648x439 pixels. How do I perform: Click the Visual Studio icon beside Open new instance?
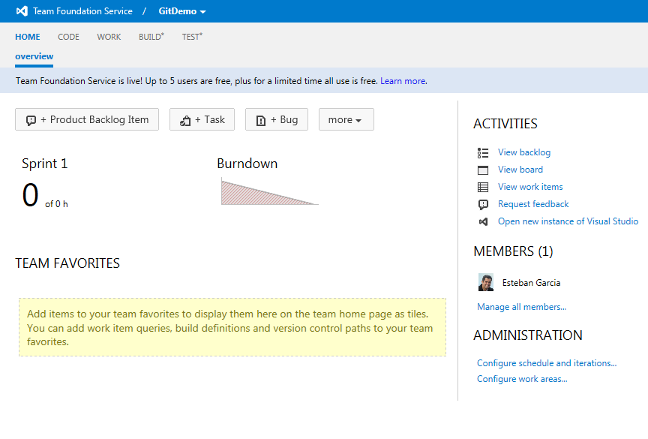[x=483, y=222]
